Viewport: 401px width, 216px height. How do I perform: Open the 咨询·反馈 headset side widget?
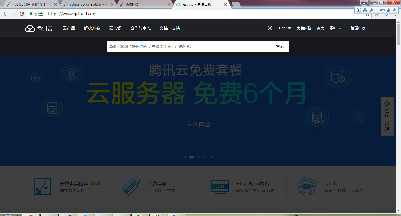point(387,116)
